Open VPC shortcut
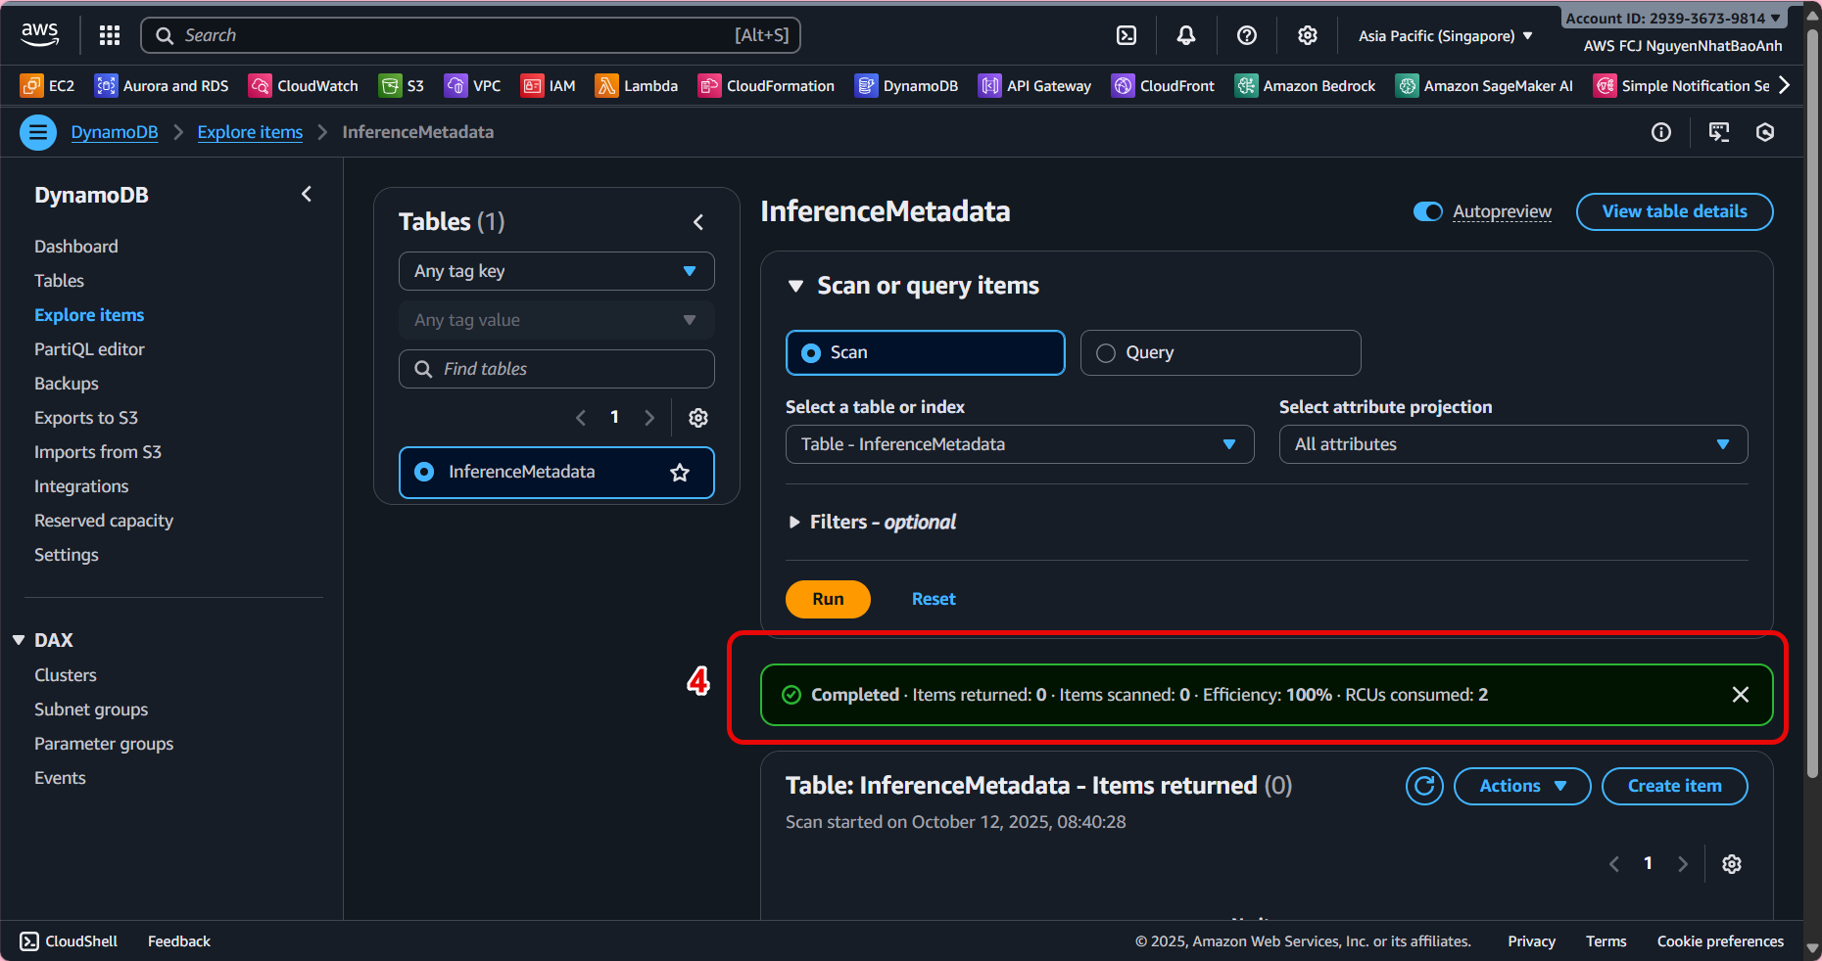The width and height of the screenshot is (1822, 961). click(x=472, y=86)
